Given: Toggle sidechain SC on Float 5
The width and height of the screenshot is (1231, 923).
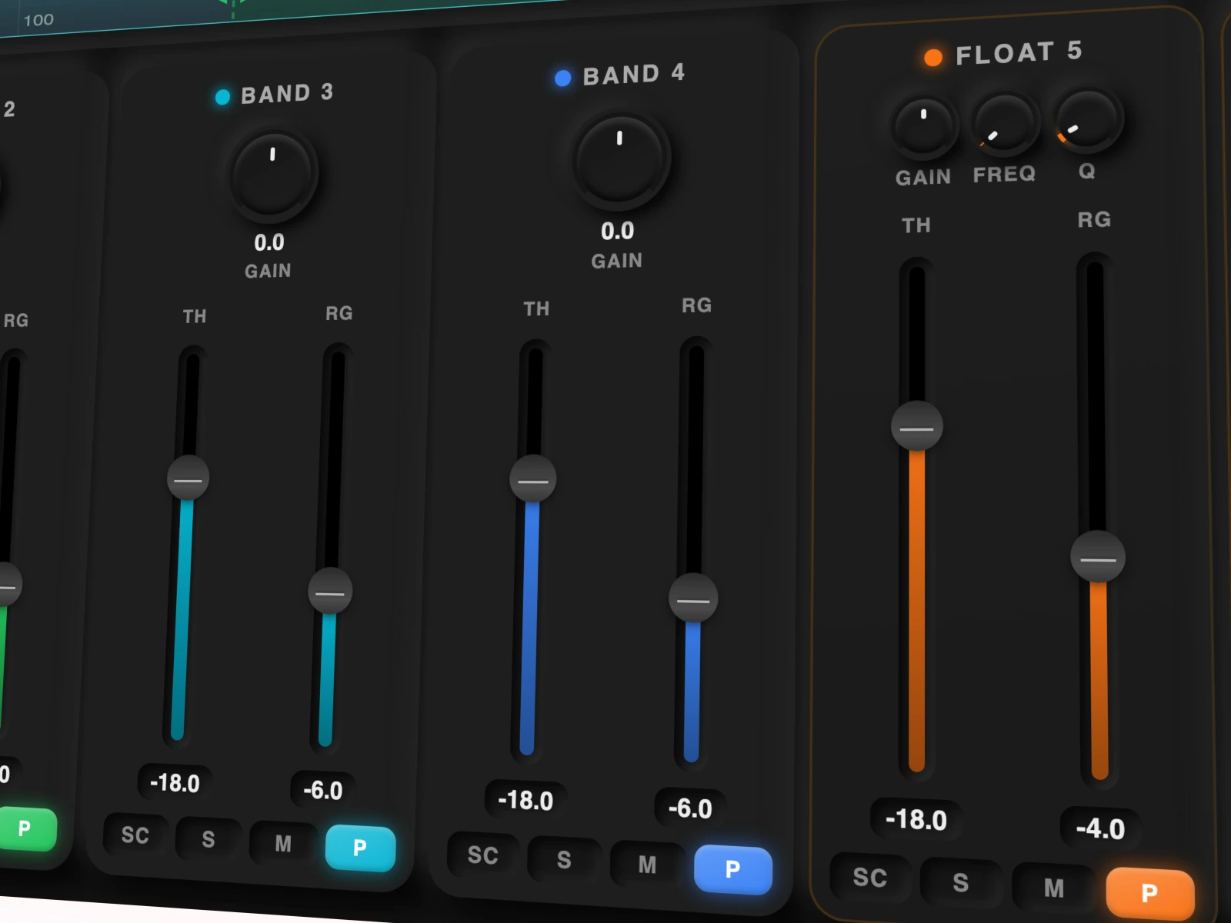Looking at the screenshot, I should coord(870,877).
